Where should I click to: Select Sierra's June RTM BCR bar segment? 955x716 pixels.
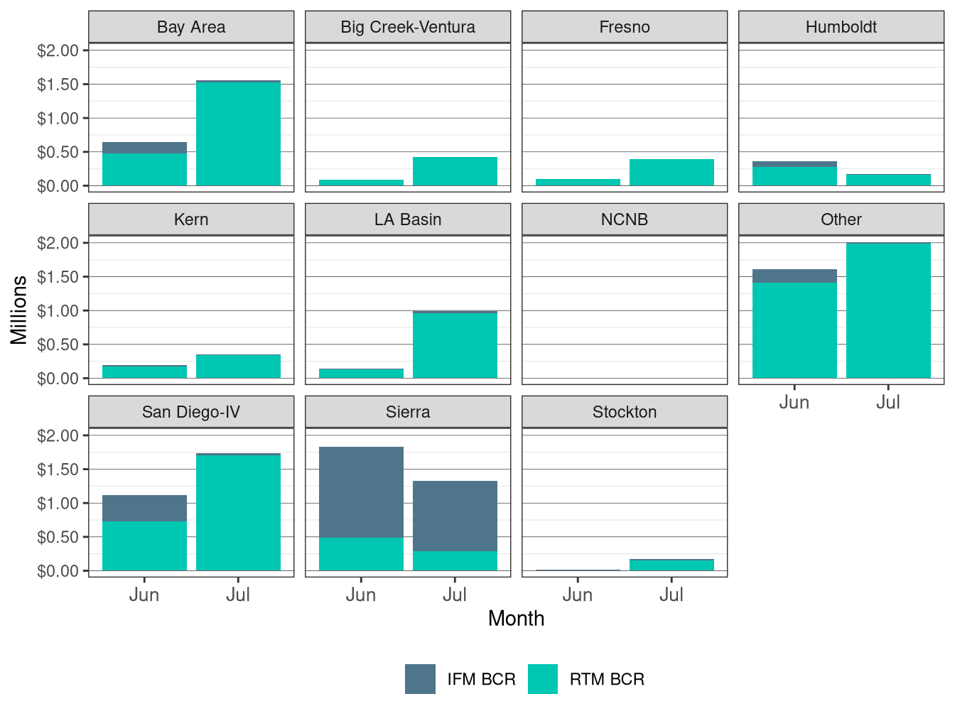(x=361, y=554)
